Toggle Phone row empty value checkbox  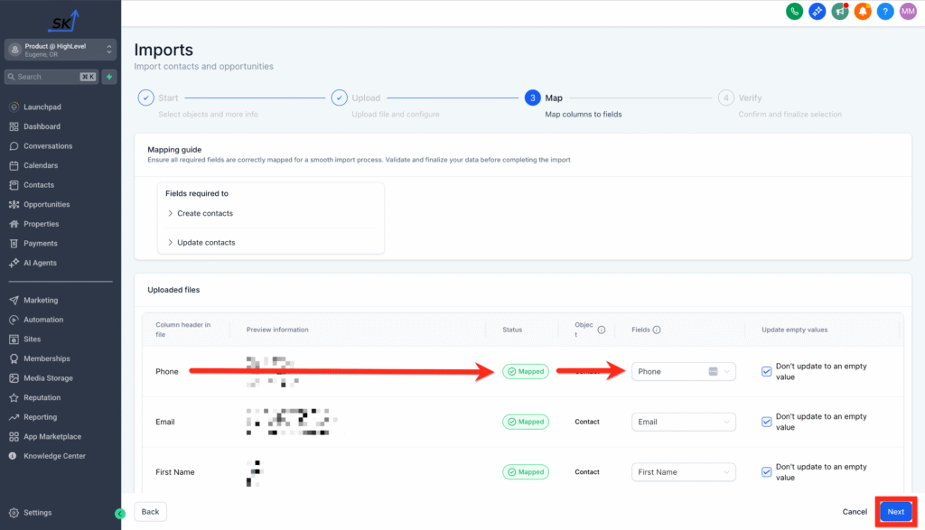pyautogui.click(x=767, y=371)
